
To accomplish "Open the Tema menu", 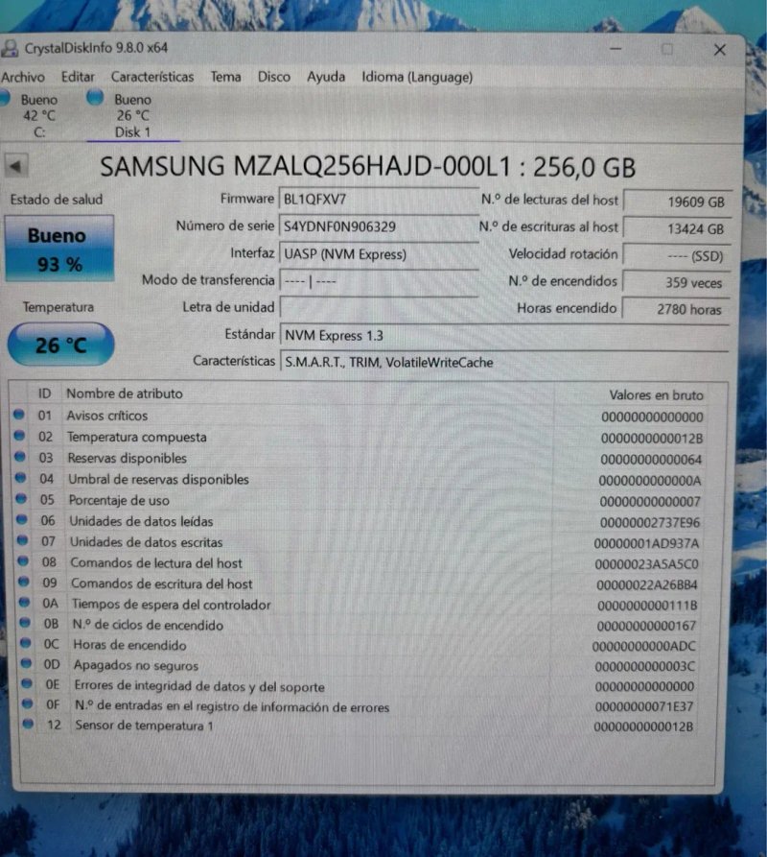I will click(x=225, y=77).
